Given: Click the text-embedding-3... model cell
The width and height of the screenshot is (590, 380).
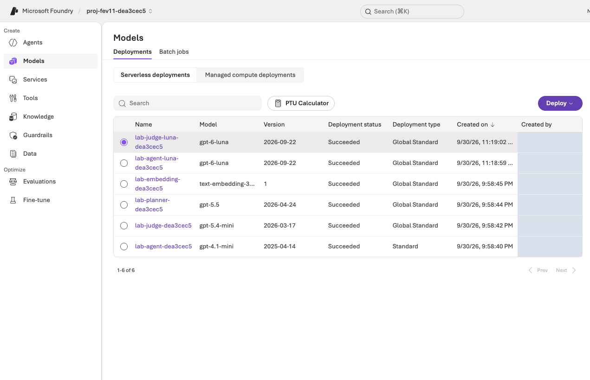Looking at the screenshot, I should [227, 184].
